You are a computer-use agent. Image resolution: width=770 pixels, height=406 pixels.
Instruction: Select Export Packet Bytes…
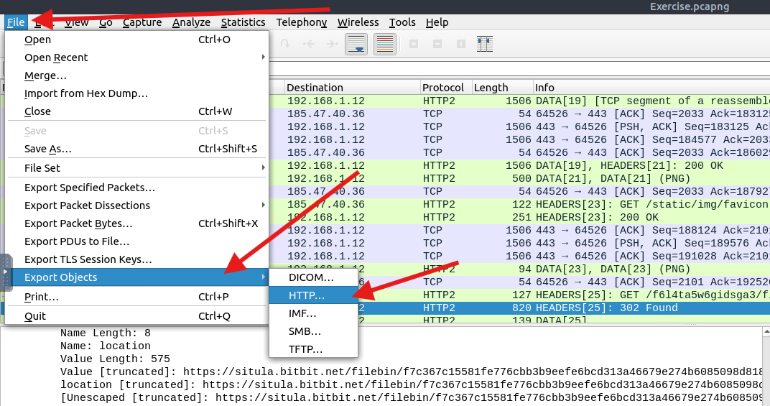click(137, 223)
